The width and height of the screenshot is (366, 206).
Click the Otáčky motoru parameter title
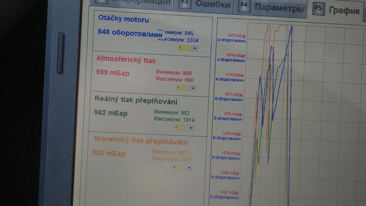[x=123, y=20]
